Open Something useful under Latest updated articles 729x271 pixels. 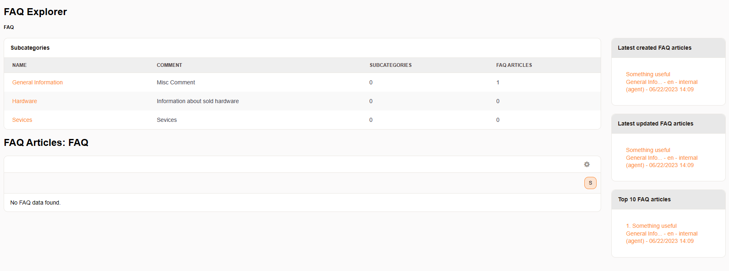coord(648,150)
